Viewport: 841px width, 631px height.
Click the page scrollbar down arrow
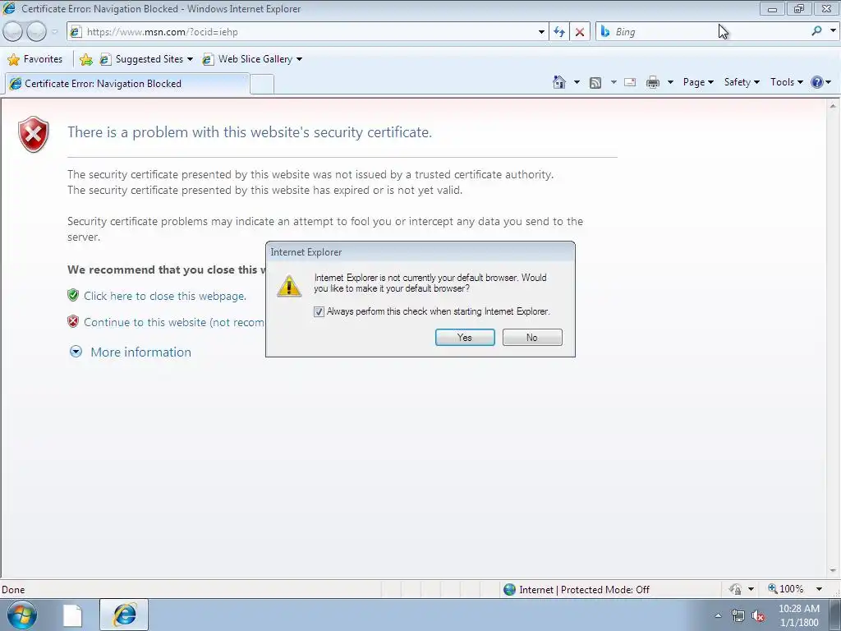point(833,571)
